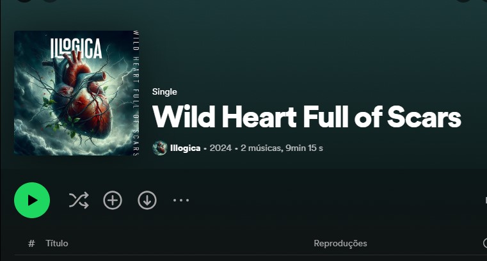
Task: Open the Illogica album cover artwork
Action: [x=77, y=93]
